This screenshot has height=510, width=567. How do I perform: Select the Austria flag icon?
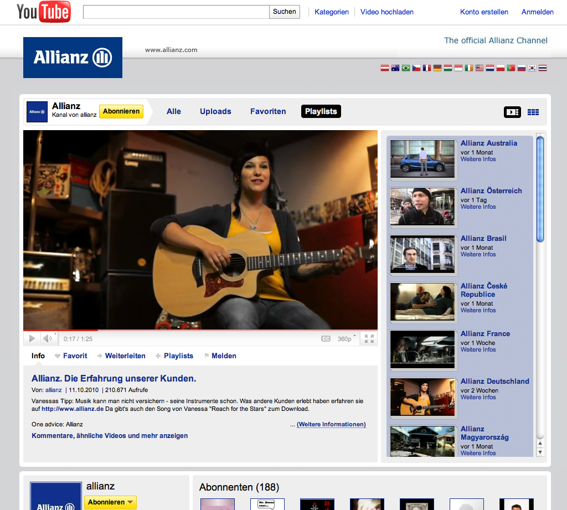coord(385,68)
